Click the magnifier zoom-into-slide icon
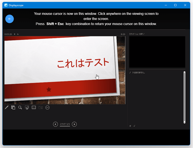The height and width of the screenshot is (148, 193). click(20, 107)
